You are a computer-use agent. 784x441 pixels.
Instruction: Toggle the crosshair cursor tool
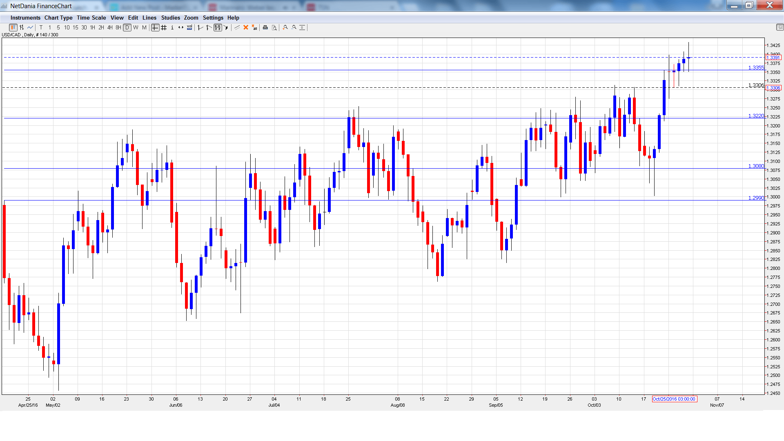(155, 27)
